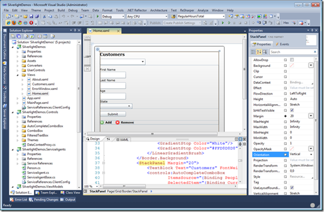Toggle the AllowDrop checkbox
Viewport: 324px width, 212px height.
click(x=292, y=60)
